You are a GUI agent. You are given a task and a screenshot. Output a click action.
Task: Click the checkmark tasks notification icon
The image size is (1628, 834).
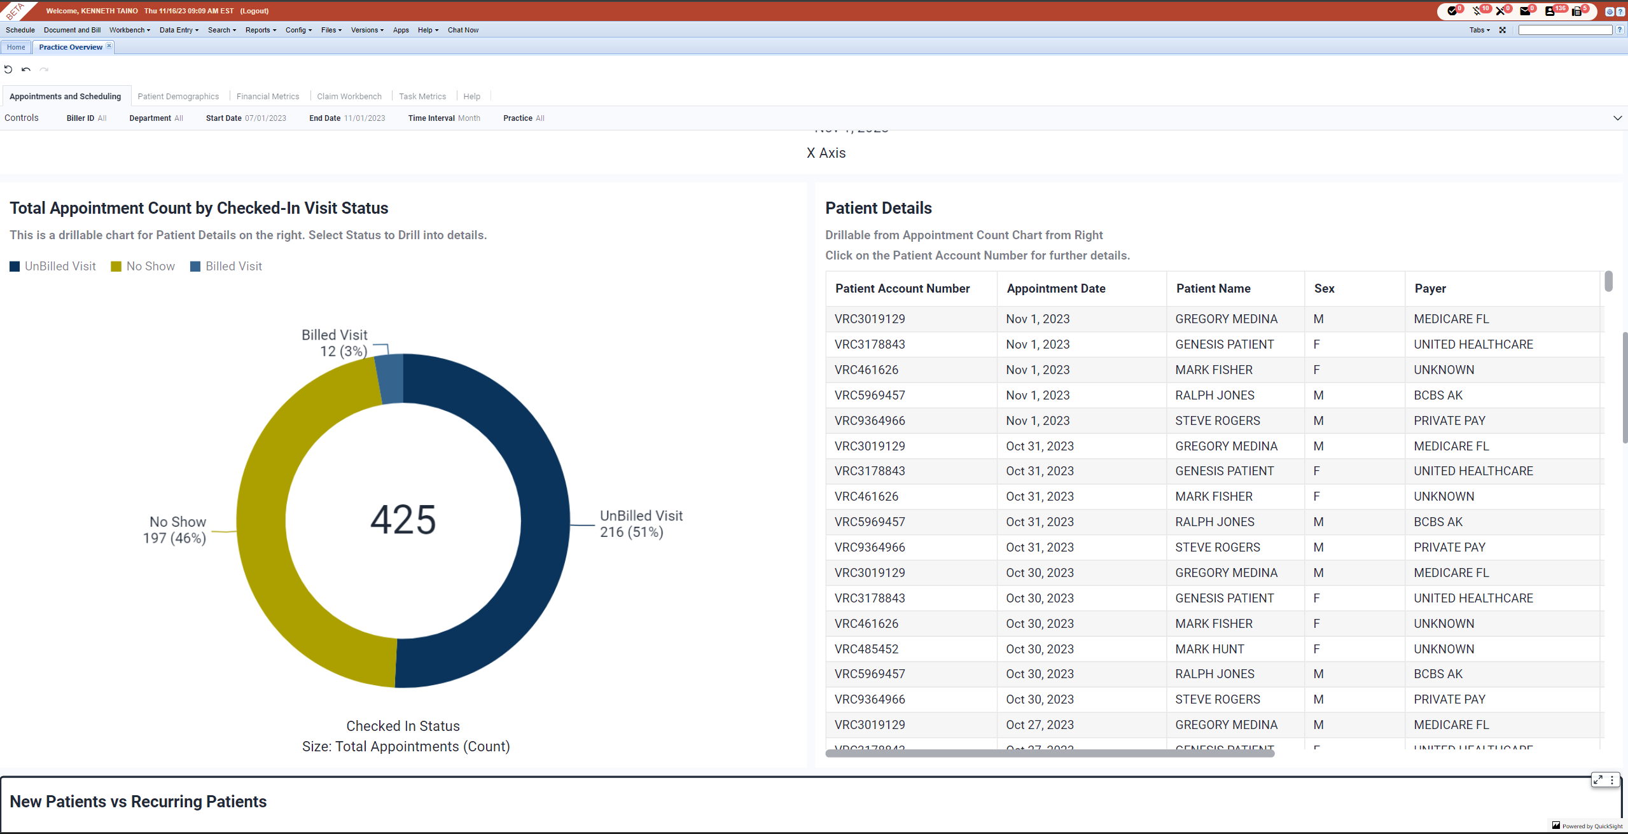pyautogui.click(x=1451, y=11)
